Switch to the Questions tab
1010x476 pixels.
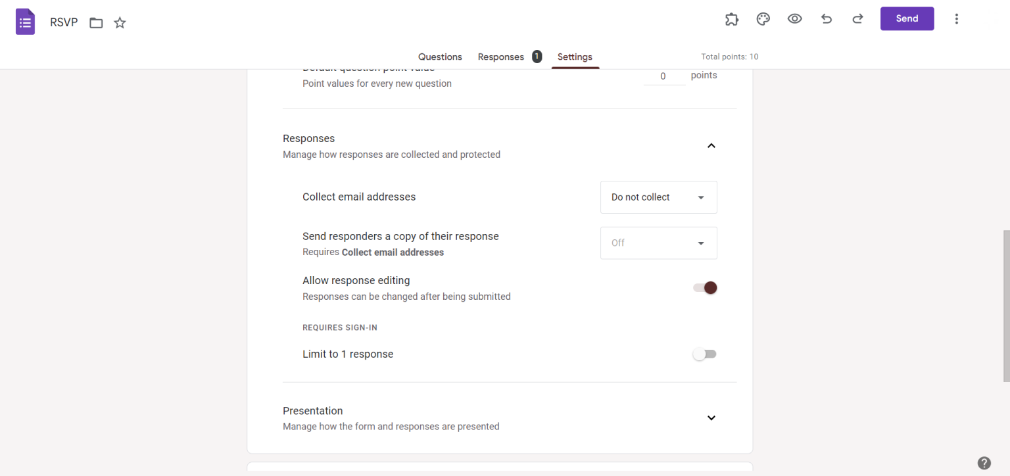coord(440,57)
